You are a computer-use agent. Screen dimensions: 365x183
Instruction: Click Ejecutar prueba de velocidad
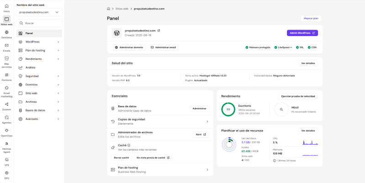(x=298, y=96)
